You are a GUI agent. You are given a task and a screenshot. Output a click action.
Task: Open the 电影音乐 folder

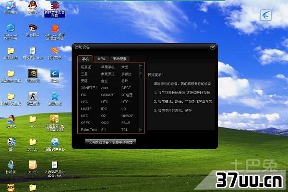pos(11,53)
